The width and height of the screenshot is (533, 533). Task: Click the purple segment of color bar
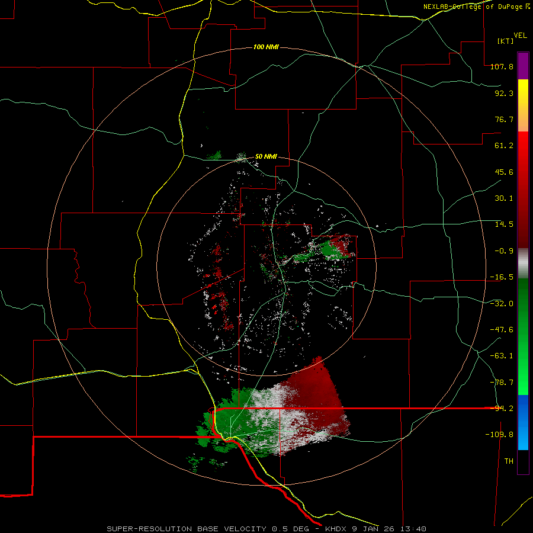(x=523, y=66)
